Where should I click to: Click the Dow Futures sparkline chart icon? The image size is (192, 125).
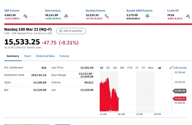[x=66, y=16]
